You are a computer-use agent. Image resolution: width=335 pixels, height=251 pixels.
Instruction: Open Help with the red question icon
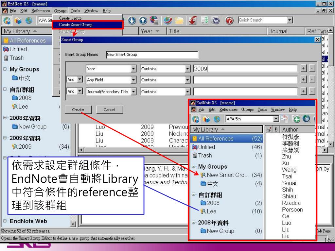pyautogui.click(x=229, y=21)
